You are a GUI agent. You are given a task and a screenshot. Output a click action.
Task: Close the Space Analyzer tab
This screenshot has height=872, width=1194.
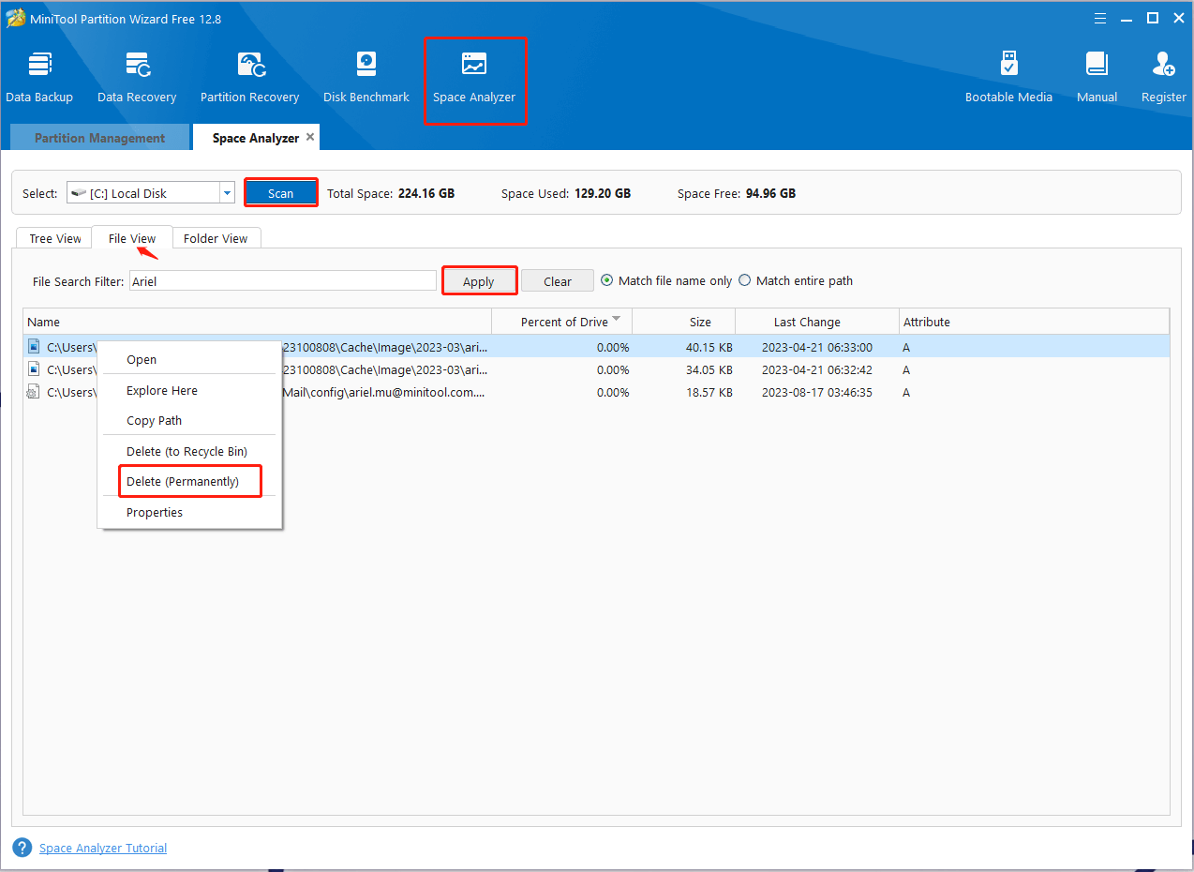click(x=309, y=137)
